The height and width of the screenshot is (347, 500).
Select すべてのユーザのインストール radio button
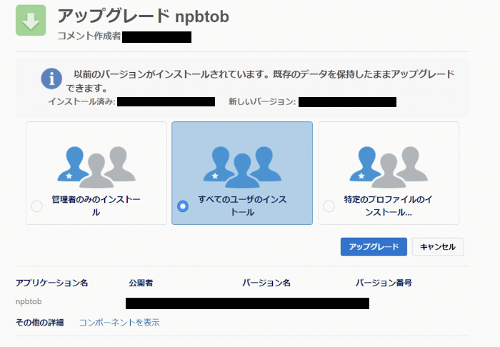tap(183, 206)
